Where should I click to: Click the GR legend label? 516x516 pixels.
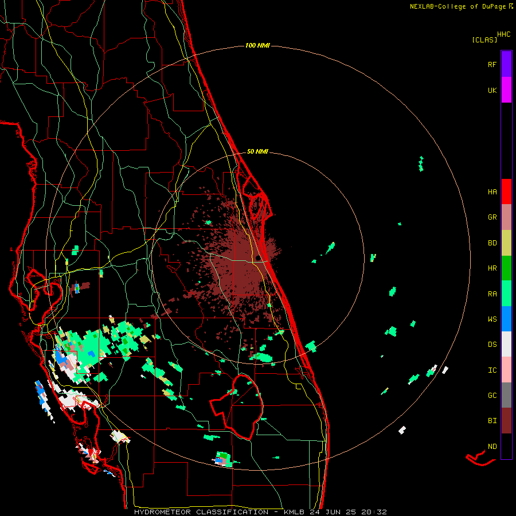point(492,217)
